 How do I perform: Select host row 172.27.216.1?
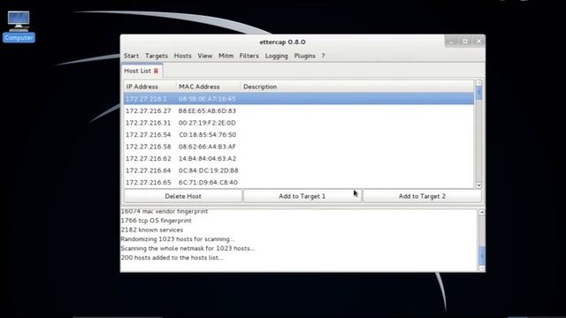coord(299,98)
